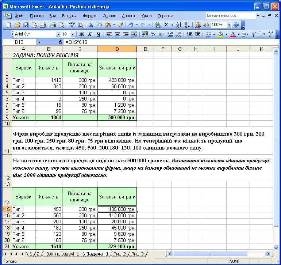Apply percent style icon
The image size is (281, 265).
click(x=153, y=34)
